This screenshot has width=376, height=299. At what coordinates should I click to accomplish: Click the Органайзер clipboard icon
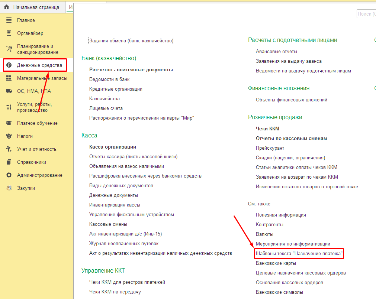[x=9, y=33]
